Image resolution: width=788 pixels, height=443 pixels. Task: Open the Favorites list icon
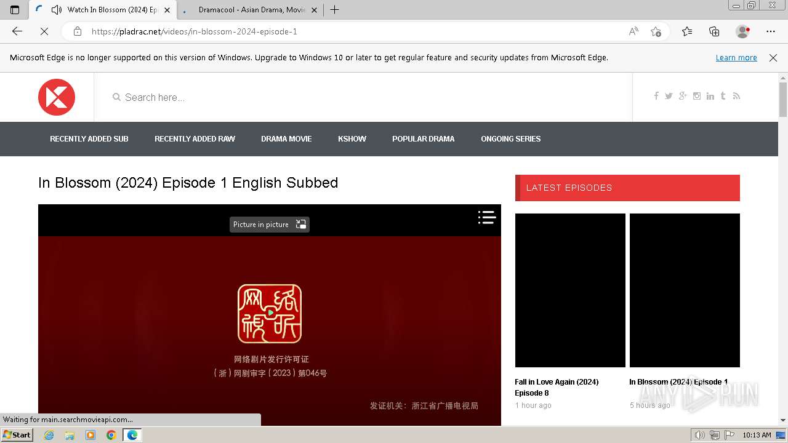point(687,31)
